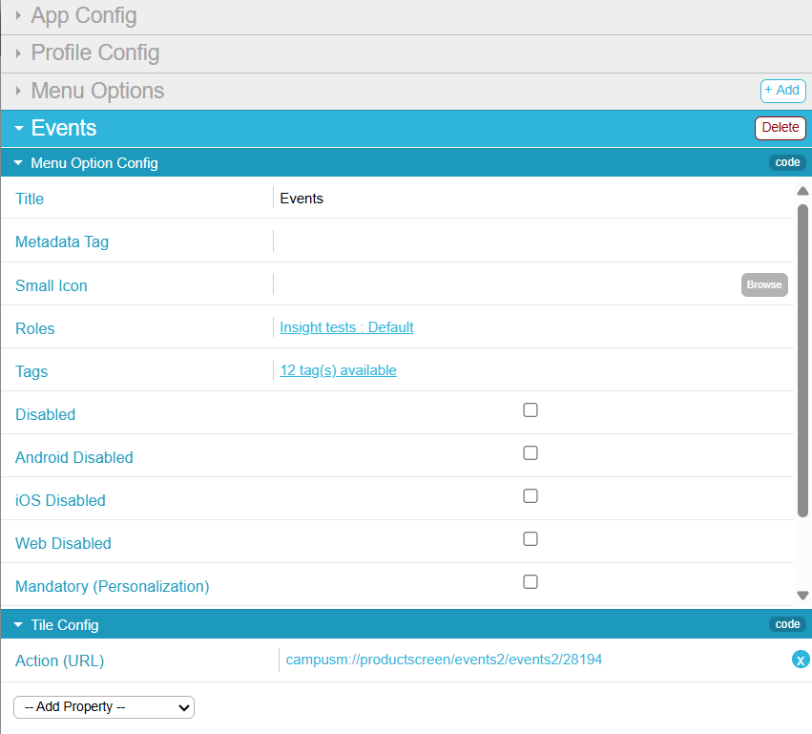Enable the Disabled checkbox

(531, 410)
